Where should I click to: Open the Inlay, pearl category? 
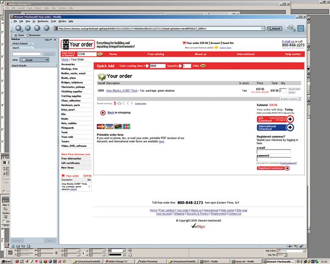(68, 109)
